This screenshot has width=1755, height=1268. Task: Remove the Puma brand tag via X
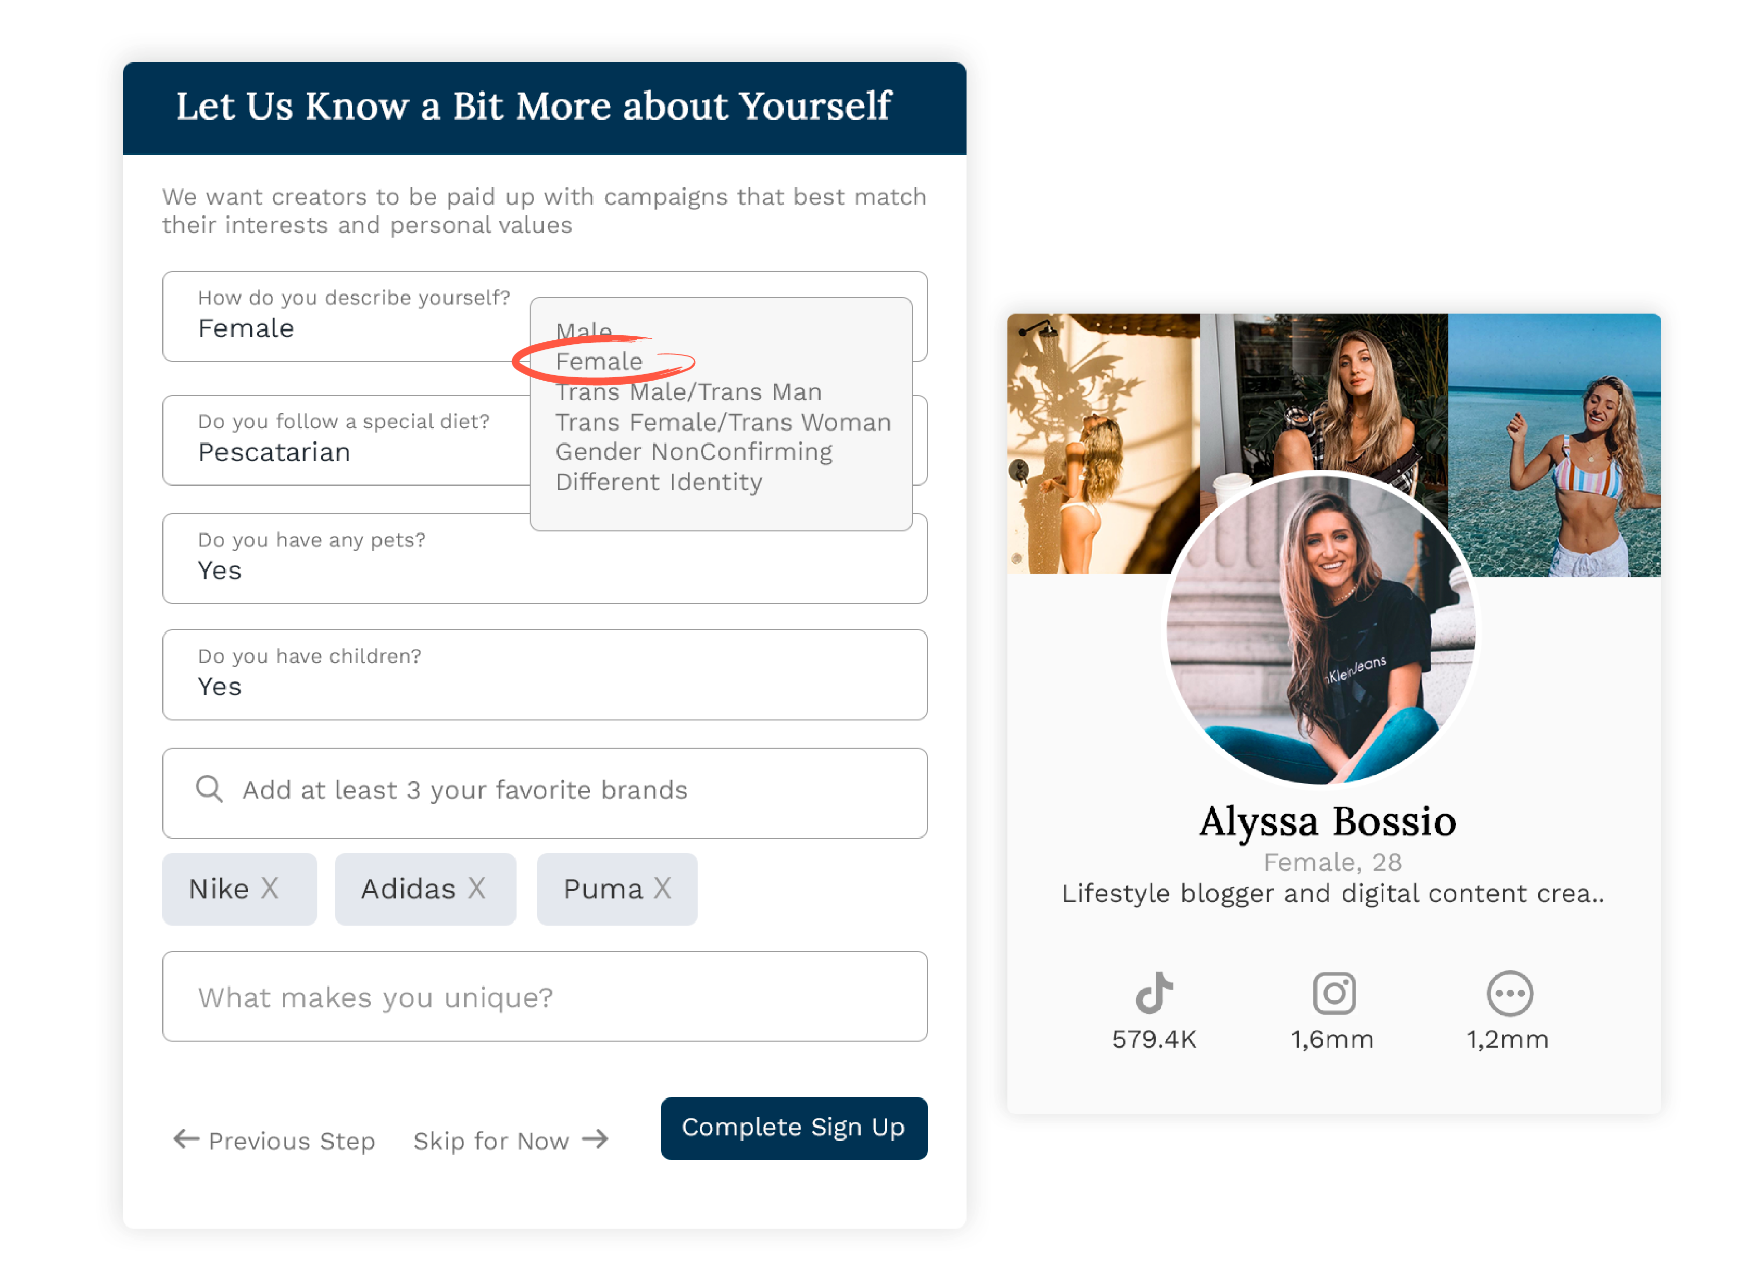tap(662, 888)
